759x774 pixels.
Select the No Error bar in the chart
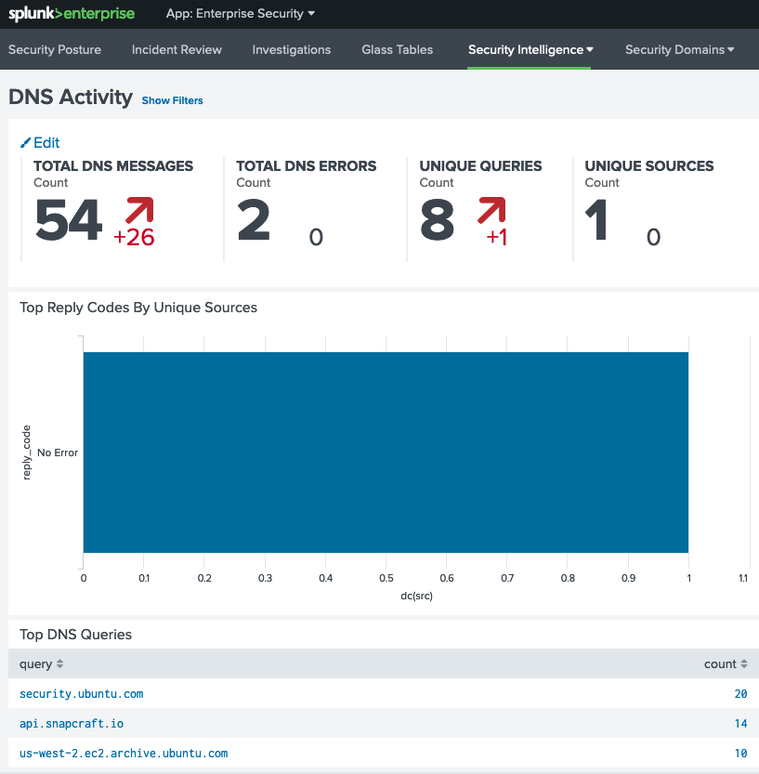[386, 452]
